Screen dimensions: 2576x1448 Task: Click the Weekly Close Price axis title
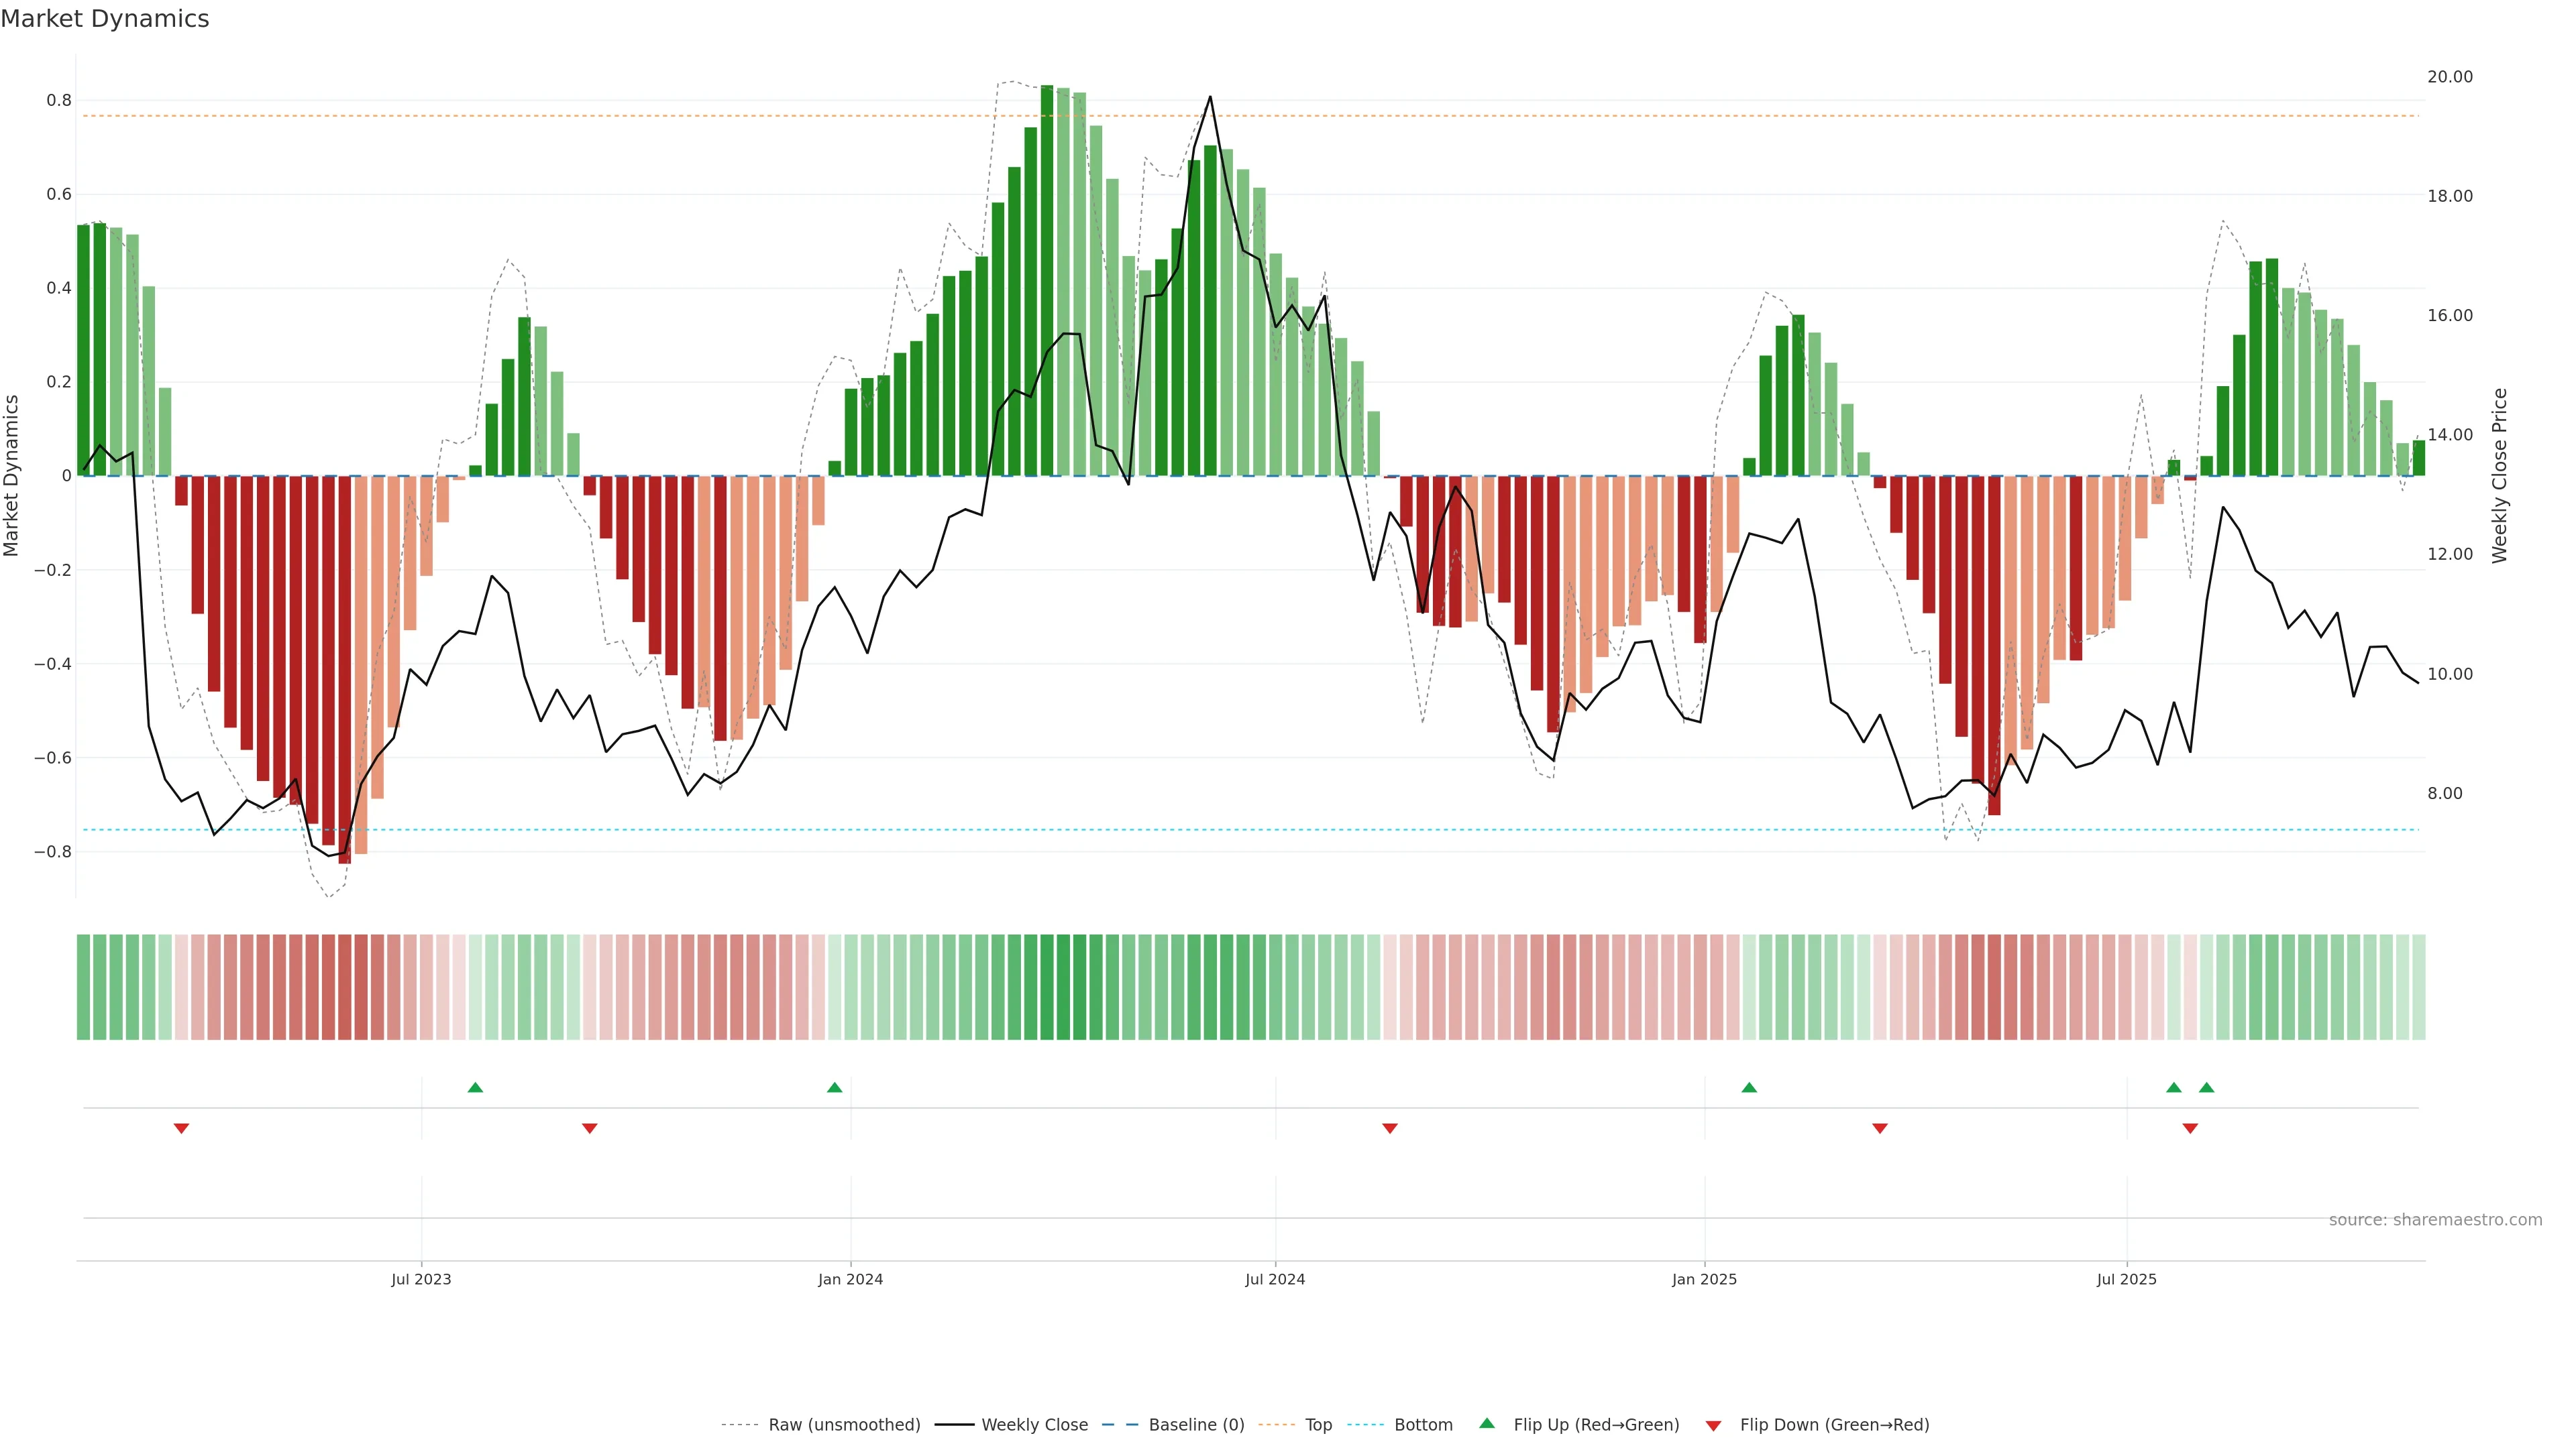pos(2499,476)
